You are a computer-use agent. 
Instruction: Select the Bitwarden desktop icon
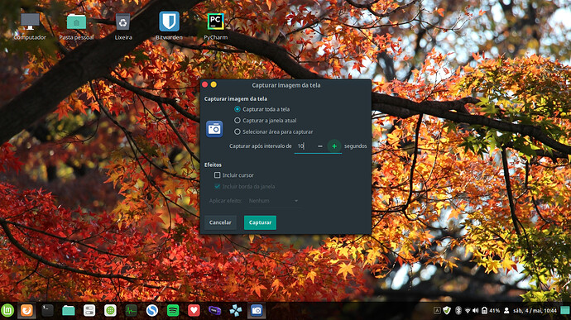169,26
